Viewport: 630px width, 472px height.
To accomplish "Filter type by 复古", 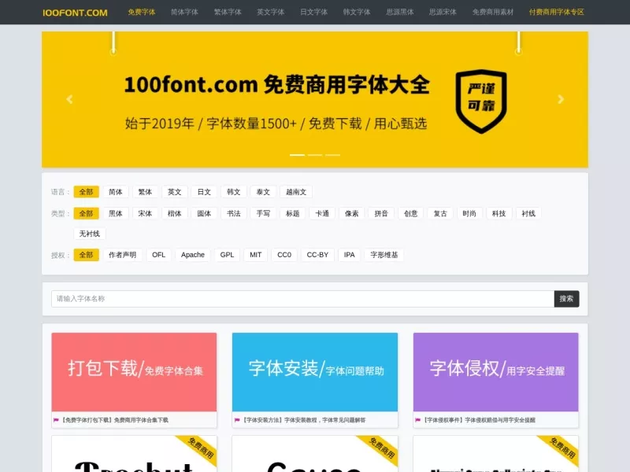I will pyautogui.click(x=440, y=213).
